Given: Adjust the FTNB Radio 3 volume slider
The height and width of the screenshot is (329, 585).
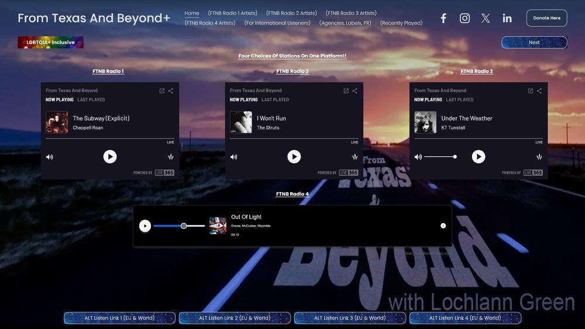Looking at the screenshot, I should point(441,157).
